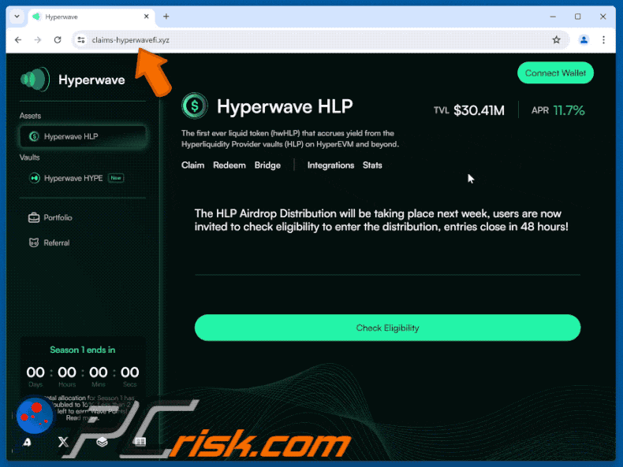Click the Secs countdown value
623x467 pixels.
pos(129,372)
